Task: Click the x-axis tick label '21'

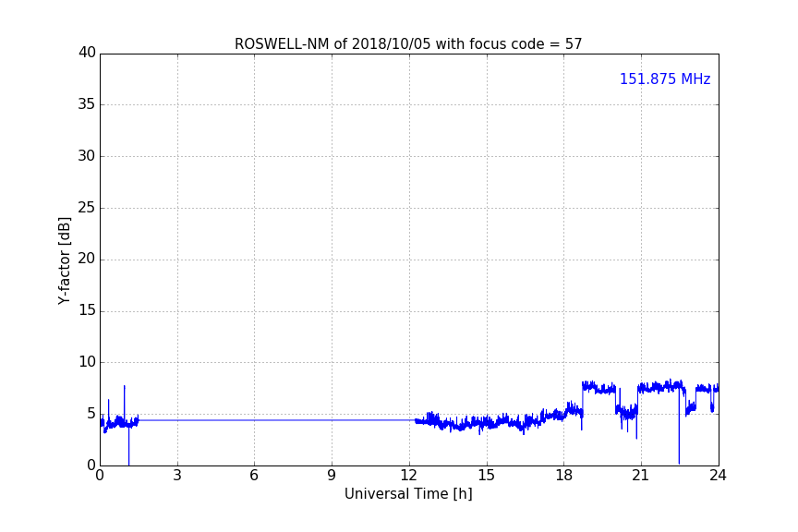Action: (641, 476)
